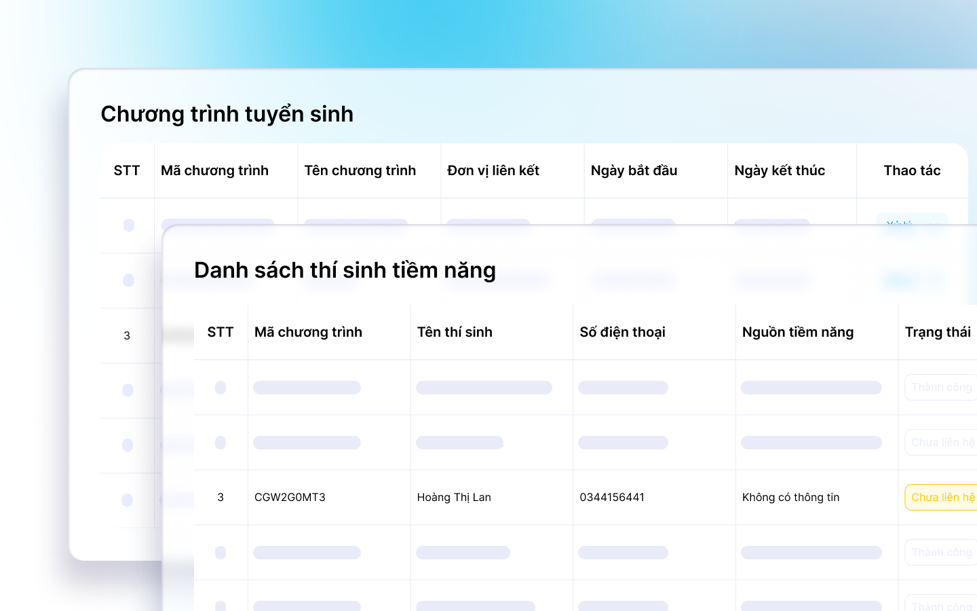Click STT header in candidate list table
The height and width of the screenshot is (611, 977).
pos(221,332)
